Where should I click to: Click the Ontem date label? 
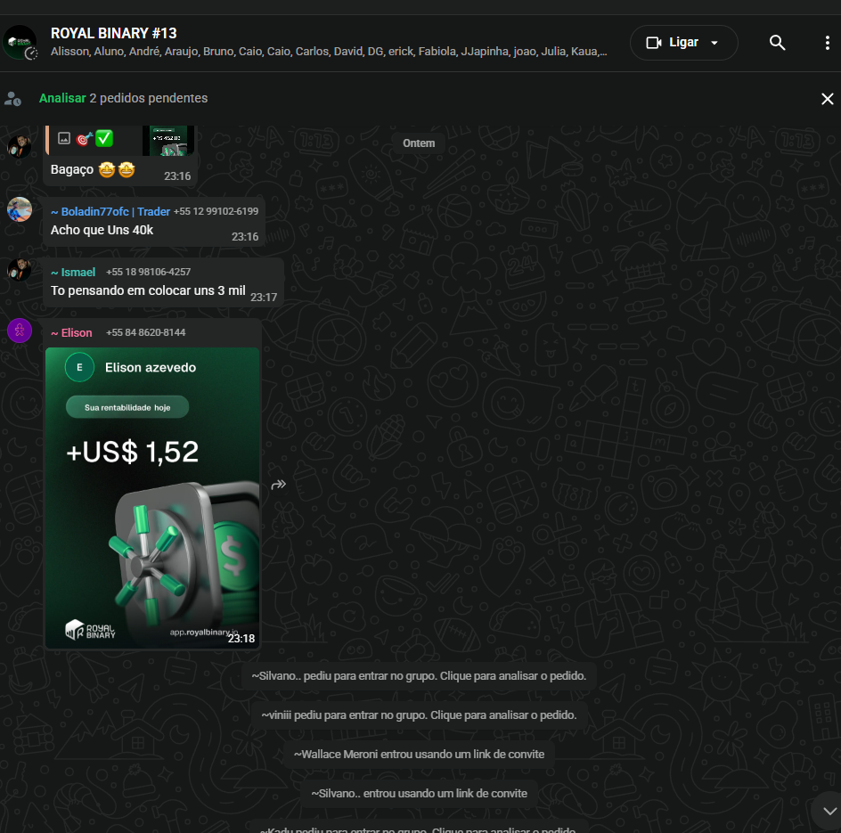point(419,143)
